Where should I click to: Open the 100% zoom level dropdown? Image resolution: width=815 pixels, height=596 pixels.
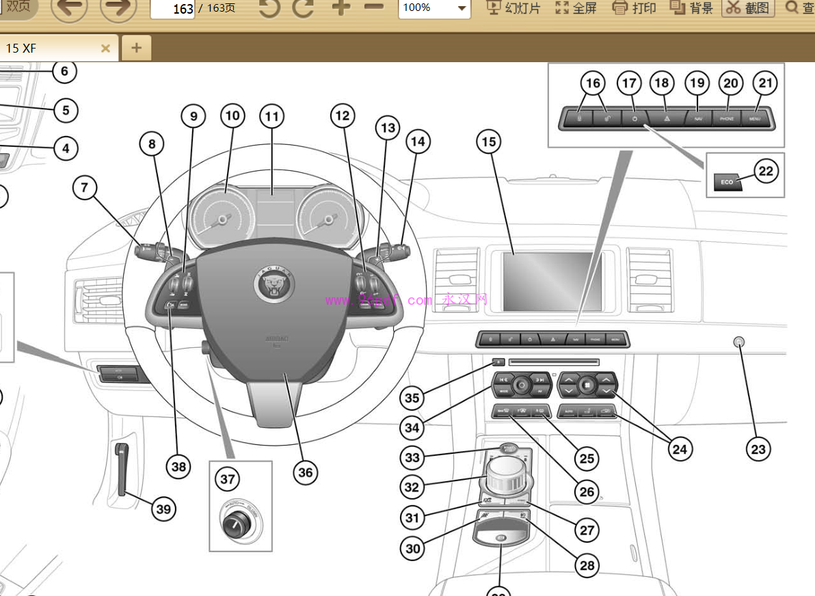pyautogui.click(x=462, y=9)
